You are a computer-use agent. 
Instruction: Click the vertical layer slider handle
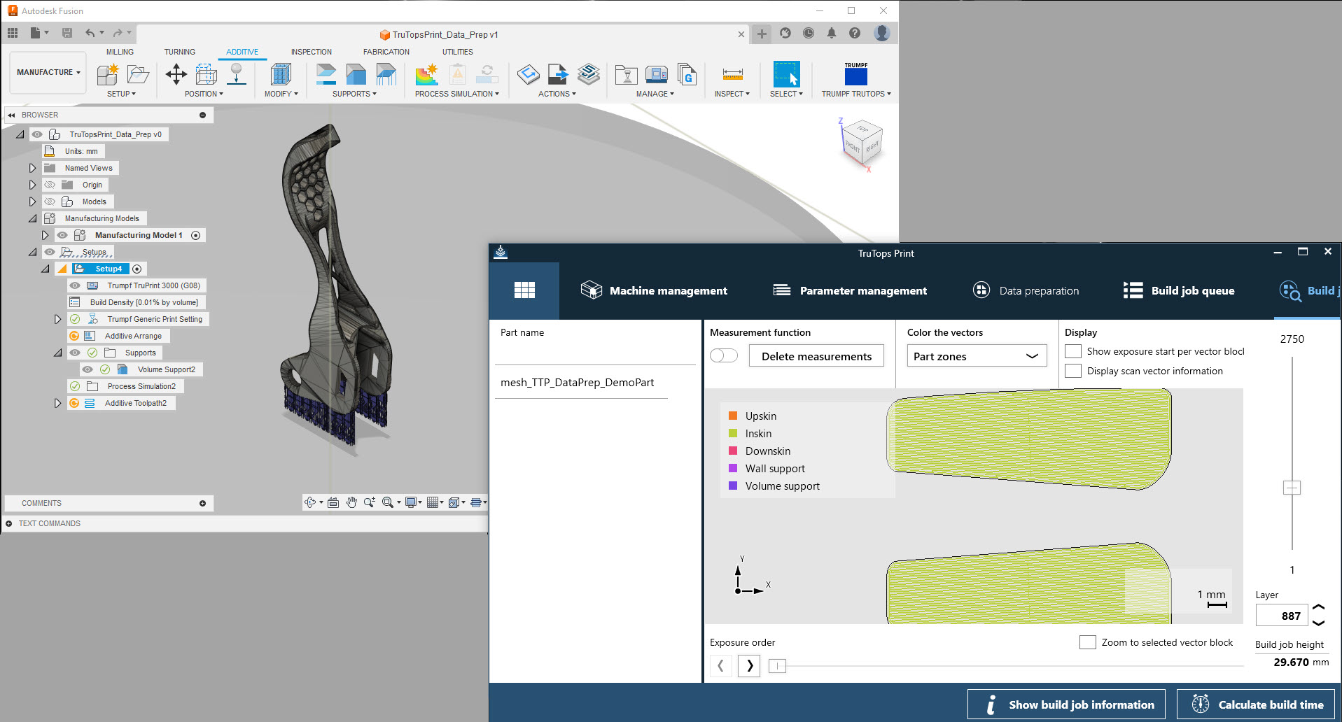pos(1292,488)
